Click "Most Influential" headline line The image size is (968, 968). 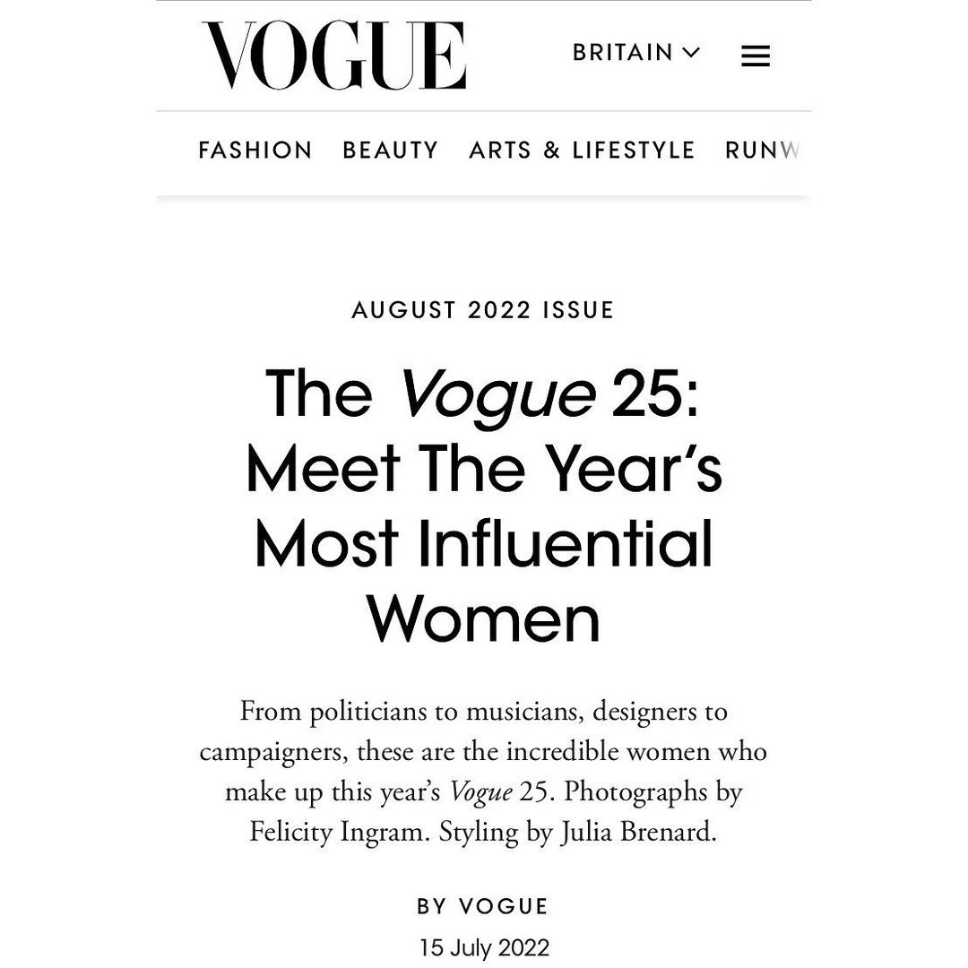coord(483,544)
